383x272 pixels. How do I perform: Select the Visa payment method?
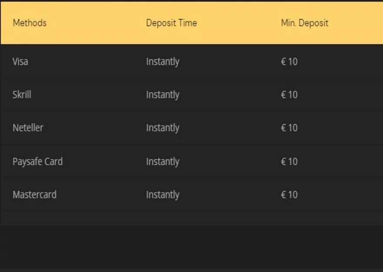[20, 61]
